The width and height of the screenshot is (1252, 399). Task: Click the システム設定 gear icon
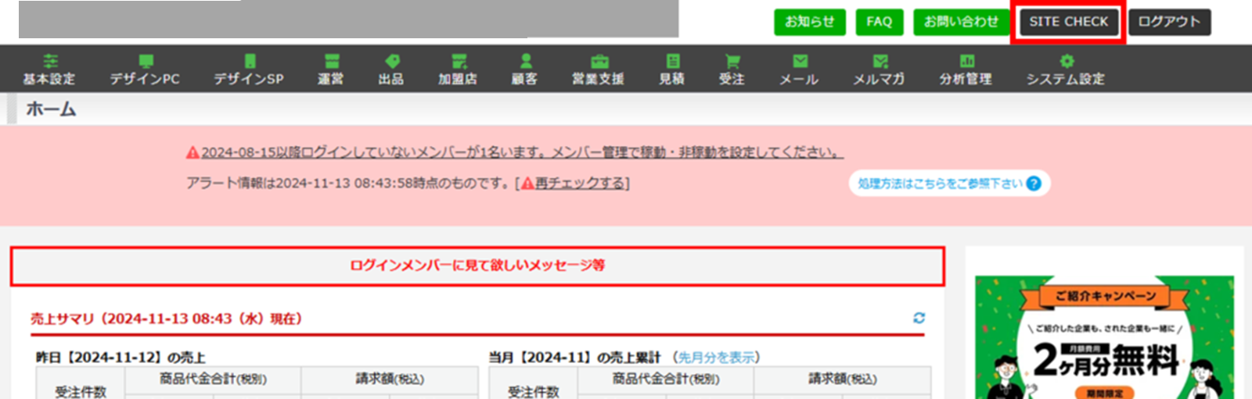(1067, 61)
